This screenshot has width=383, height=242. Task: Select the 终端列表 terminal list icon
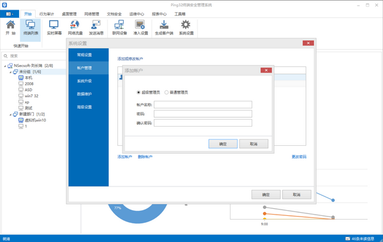31,25
